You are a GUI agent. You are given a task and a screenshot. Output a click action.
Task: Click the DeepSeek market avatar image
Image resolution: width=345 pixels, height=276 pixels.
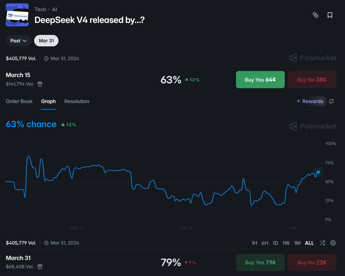click(17, 15)
